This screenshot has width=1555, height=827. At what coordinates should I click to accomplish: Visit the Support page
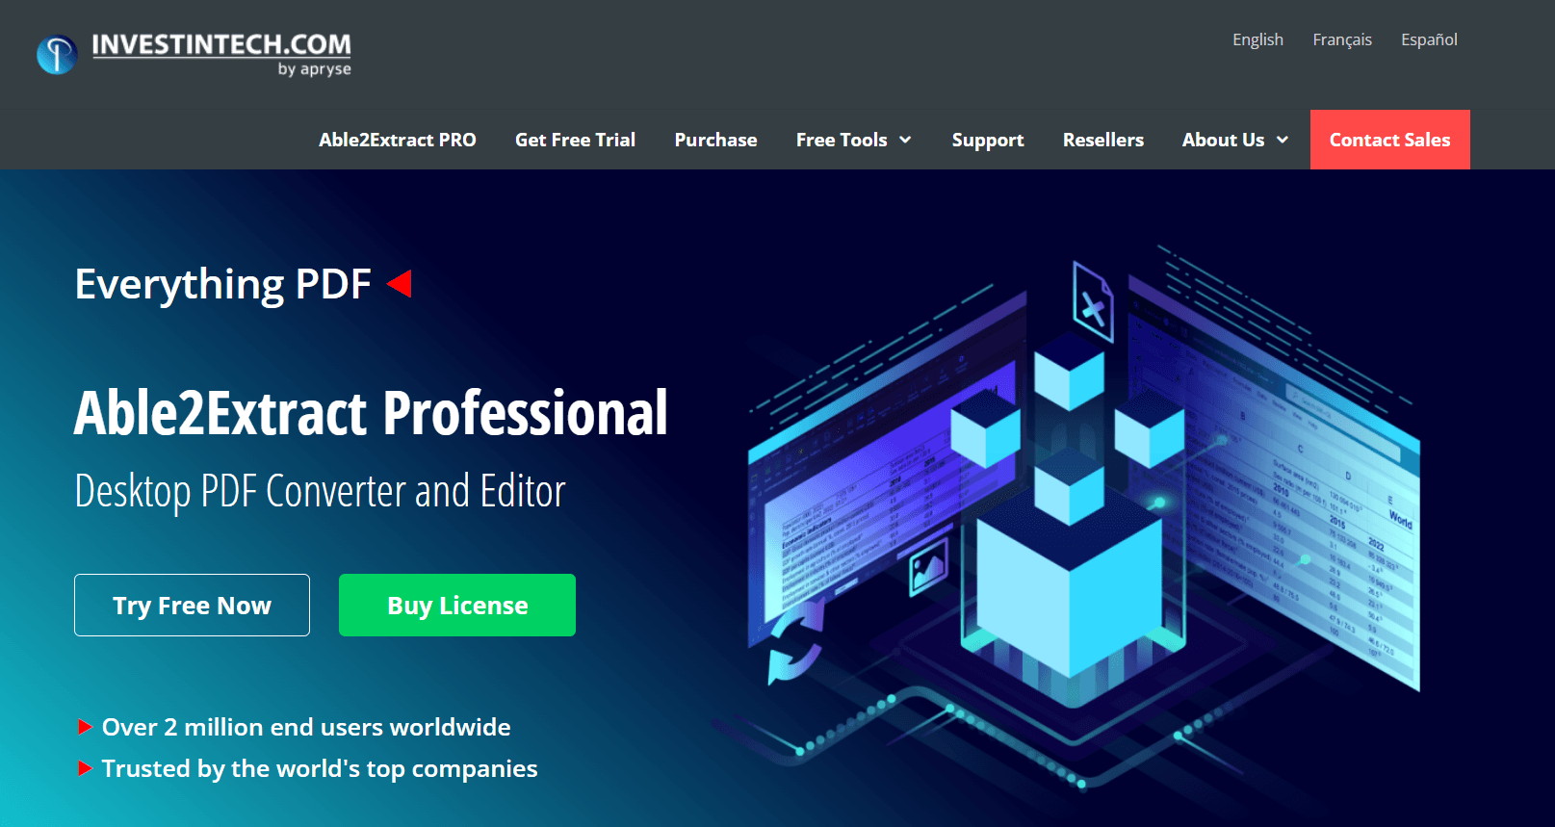(x=988, y=141)
